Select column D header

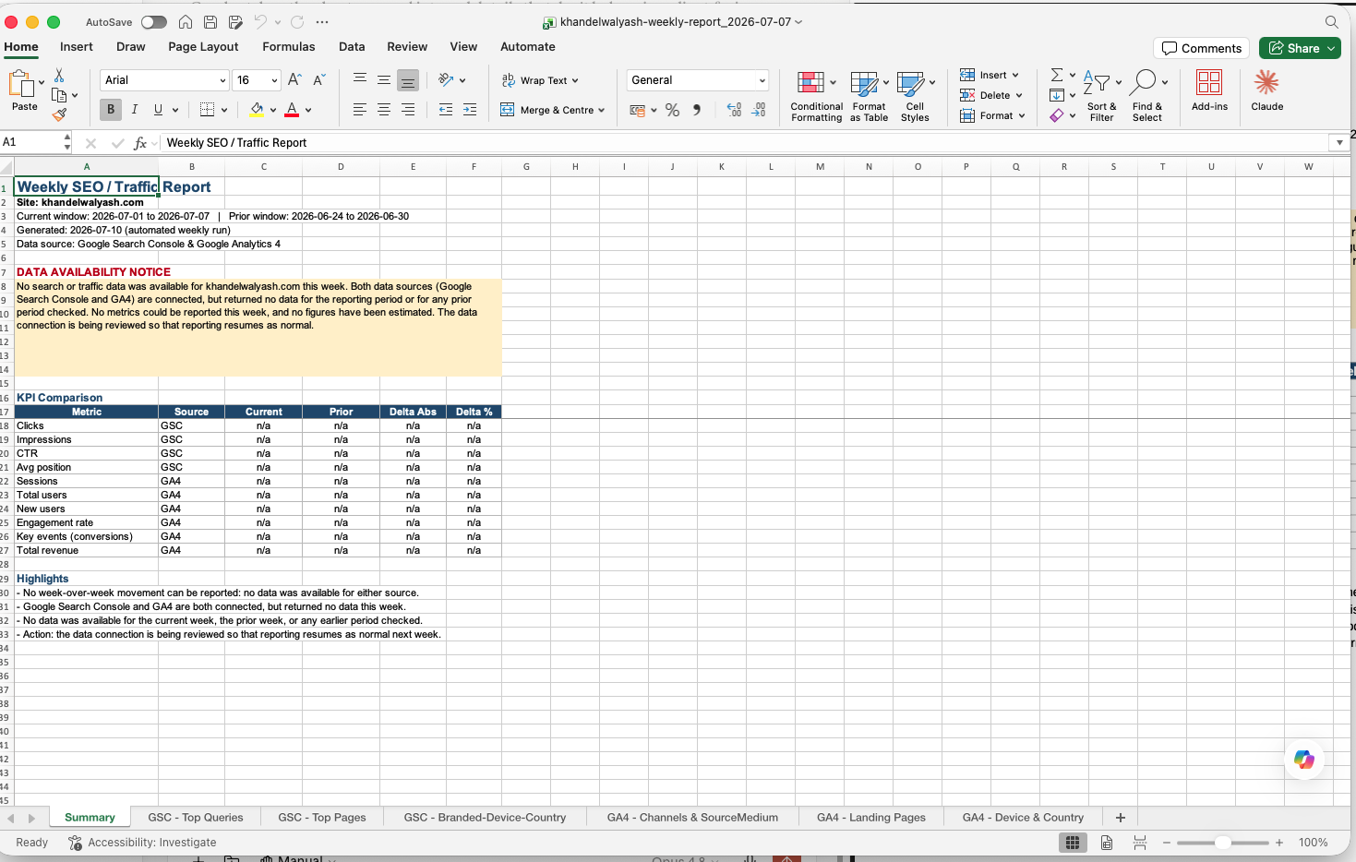pos(341,167)
